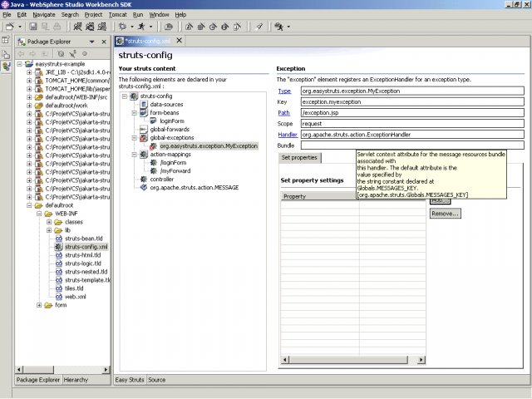The height and width of the screenshot is (399, 532).
Task: Click the Handler hyperlink label
Action: pos(288,135)
